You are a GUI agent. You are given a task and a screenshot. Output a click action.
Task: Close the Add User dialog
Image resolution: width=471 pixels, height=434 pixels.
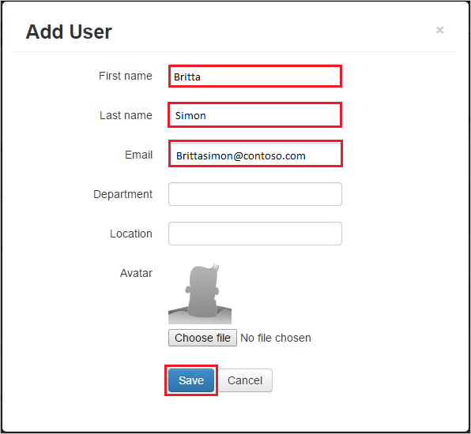pos(439,30)
